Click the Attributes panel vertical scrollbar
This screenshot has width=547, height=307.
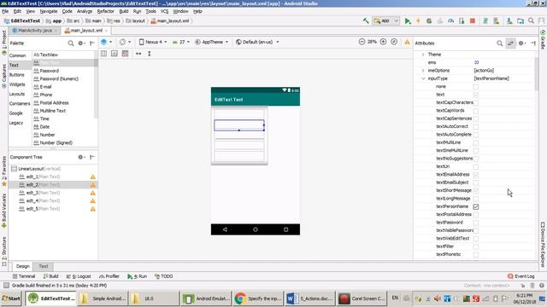pos(536,74)
